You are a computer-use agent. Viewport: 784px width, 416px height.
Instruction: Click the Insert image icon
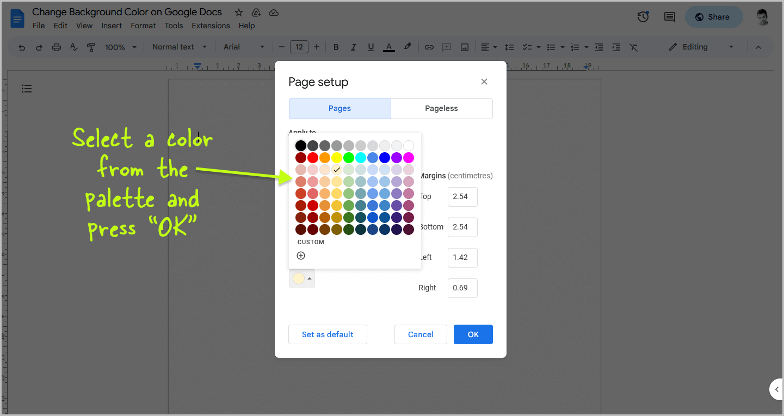(465, 47)
